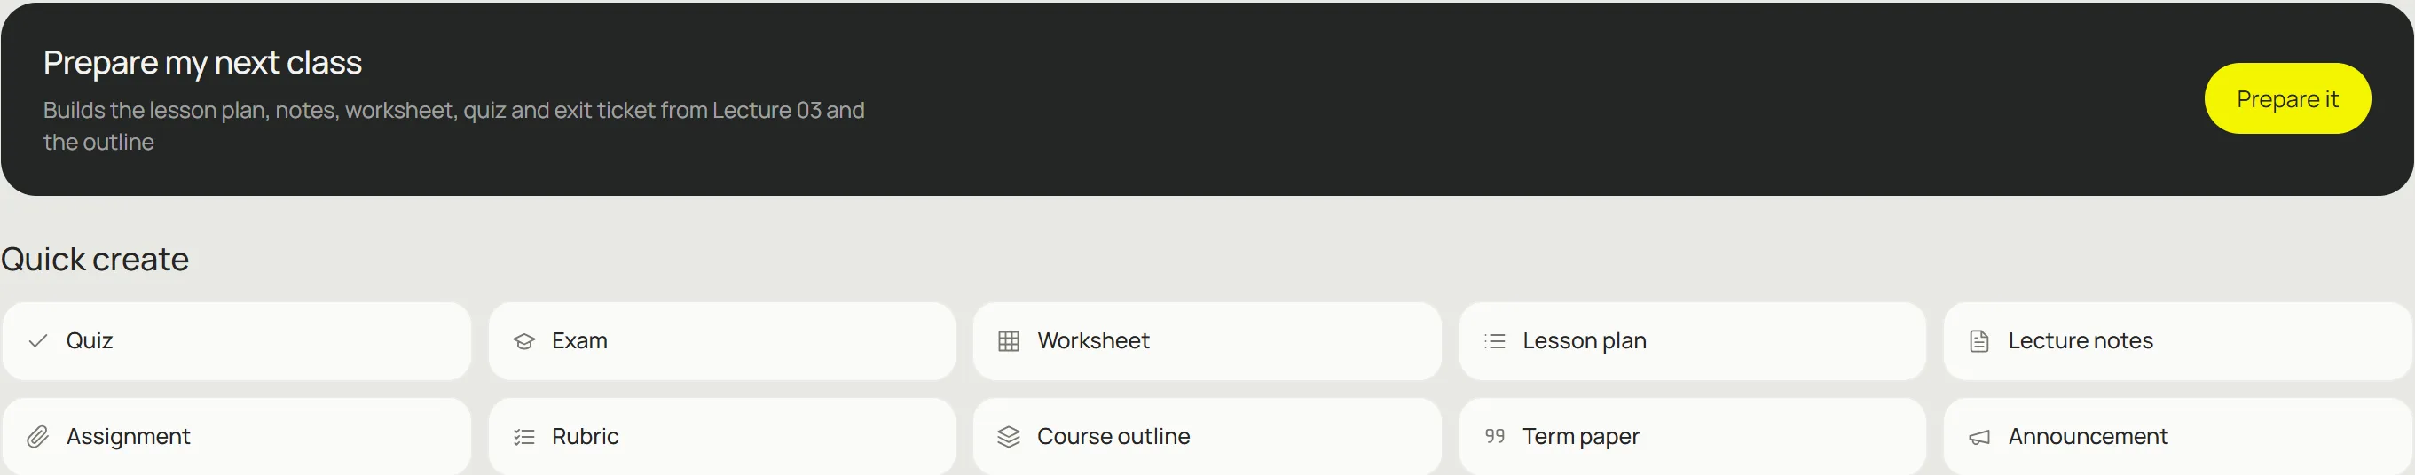Viewport: 2415px width, 475px height.
Task: Create Lecture notes
Action: pyautogui.click(x=2178, y=341)
